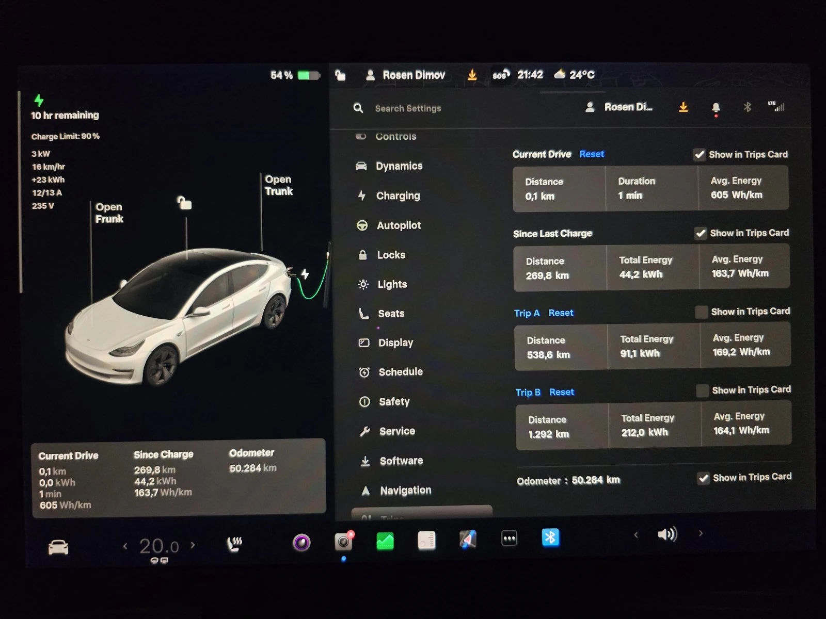Check Trip A Show in Trips Card
Screen dimensions: 826x619
tap(701, 312)
